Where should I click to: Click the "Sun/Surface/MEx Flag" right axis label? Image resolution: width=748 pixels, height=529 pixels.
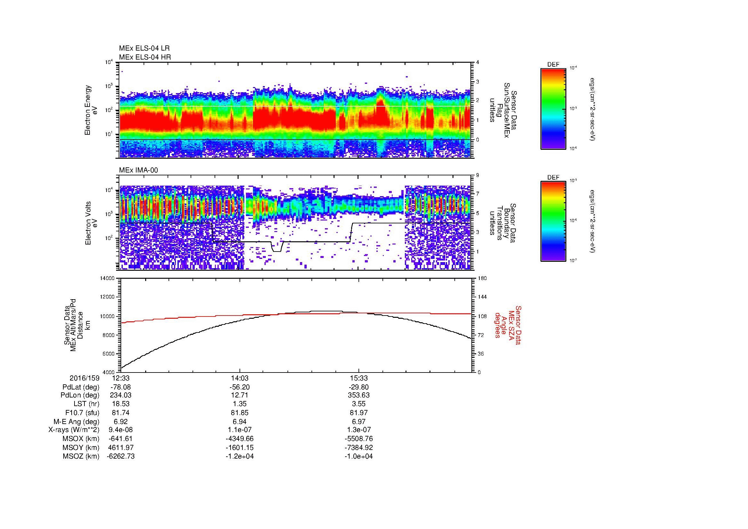(503, 110)
